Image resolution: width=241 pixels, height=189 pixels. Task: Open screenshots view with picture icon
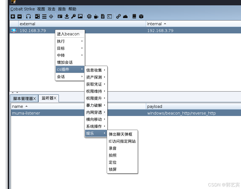coord(80,16)
